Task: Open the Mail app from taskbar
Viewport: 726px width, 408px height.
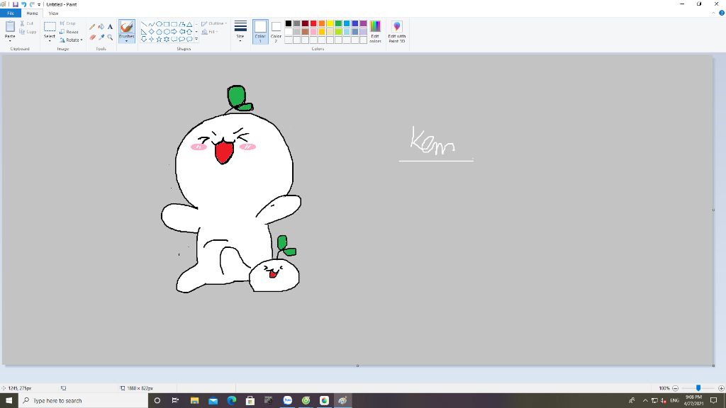Action: pyautogui.click(x=213, y=401)
